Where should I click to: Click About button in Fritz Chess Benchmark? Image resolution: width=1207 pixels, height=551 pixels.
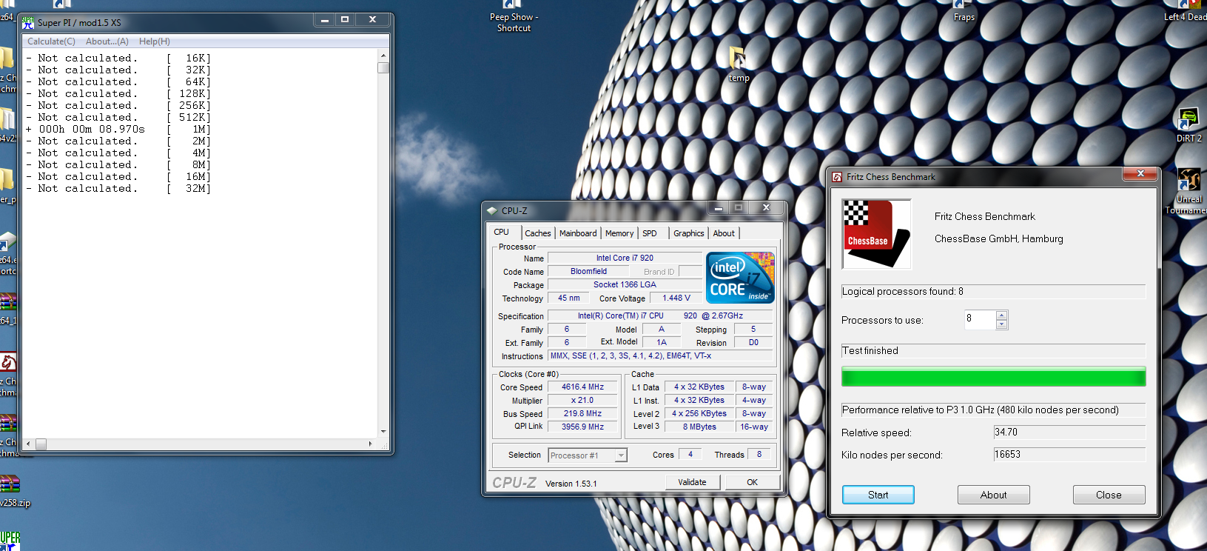pos(994,495)
